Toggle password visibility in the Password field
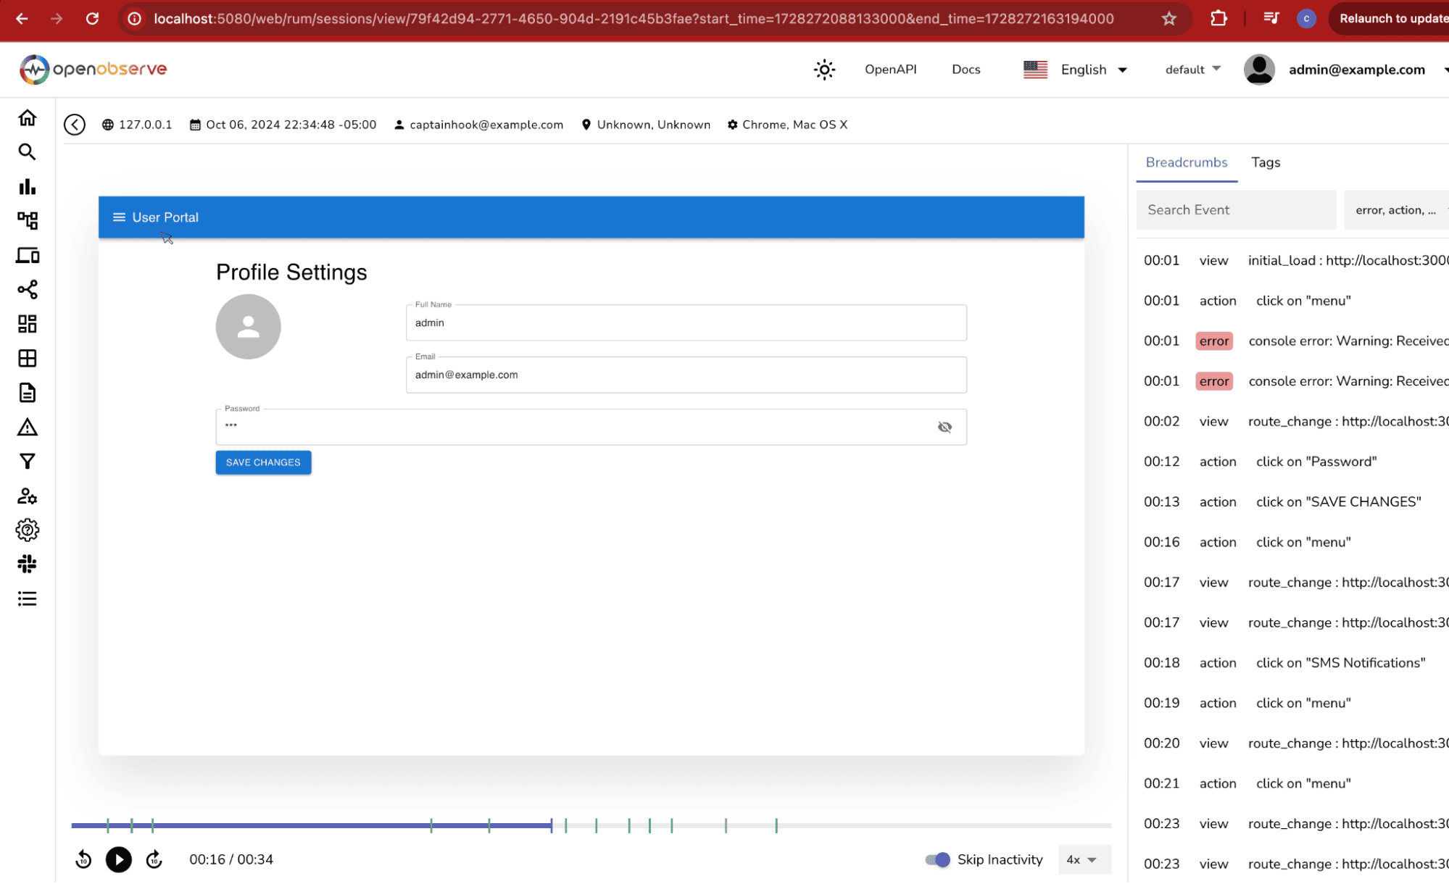 tap(944, 427)
